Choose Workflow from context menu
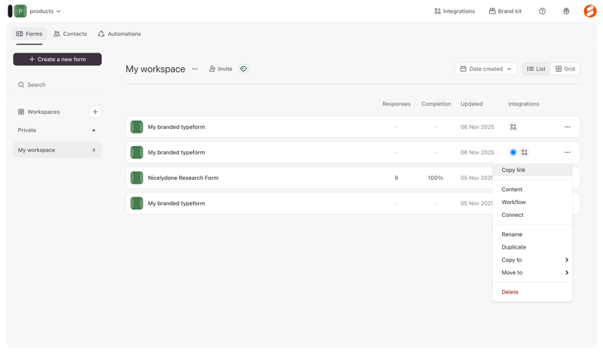 point(532,202)
